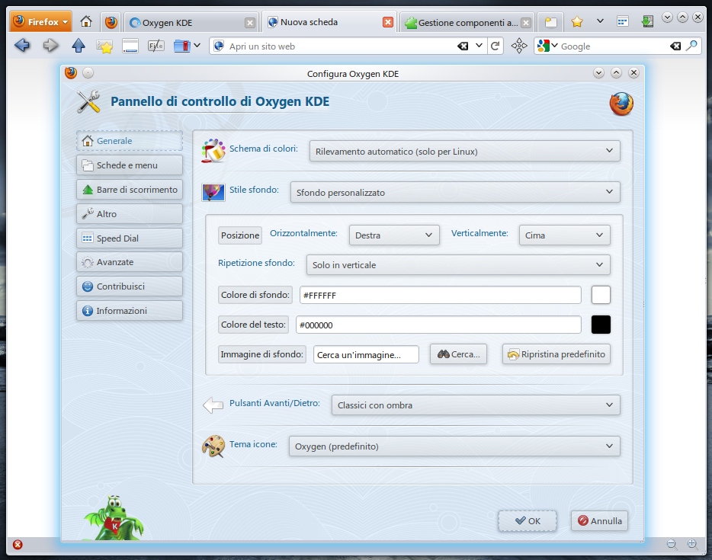Screen dimensions: 712x560
Task: Click the blue and red toolbox icon
Action: 182,46
